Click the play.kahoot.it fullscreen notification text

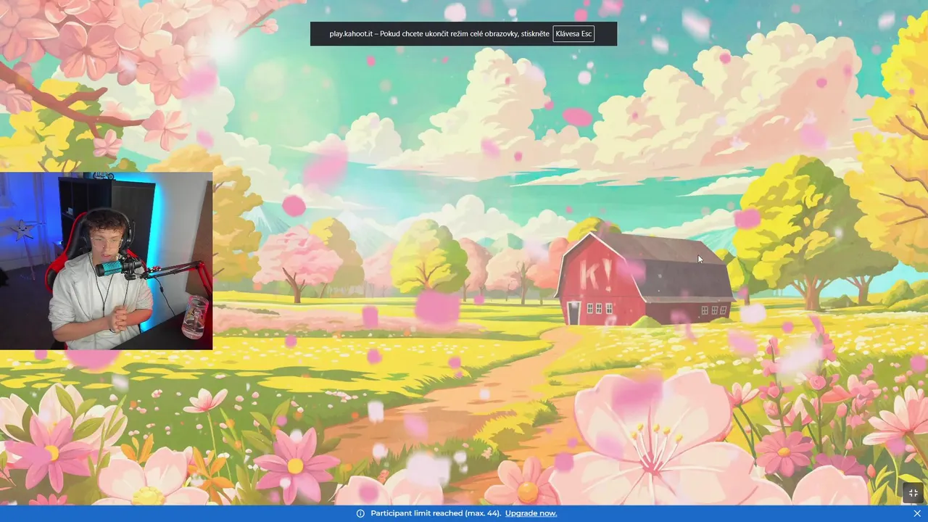tap(439, 34)
